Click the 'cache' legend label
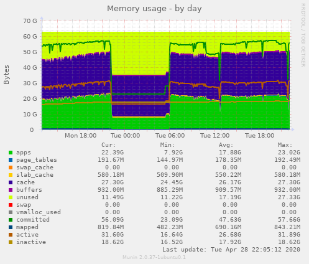 (25, 182)
